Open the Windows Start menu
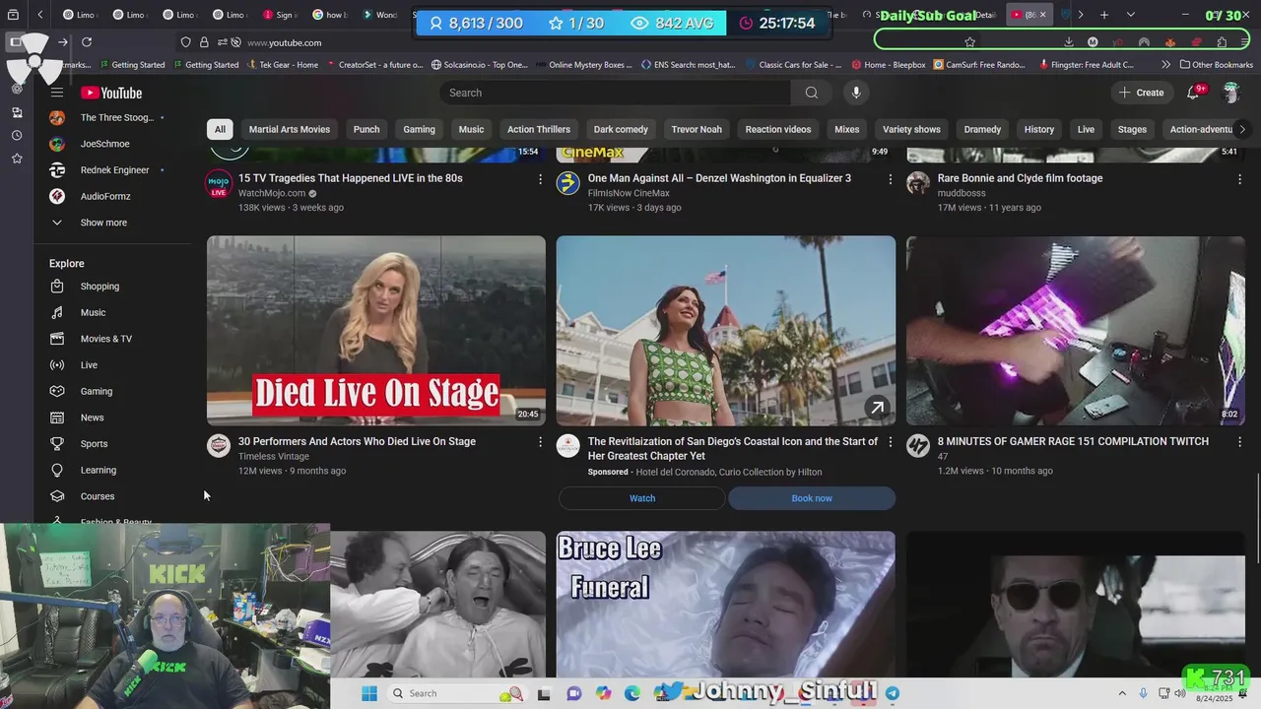This screenshot has width=1261, height=709. pyautogui.click(x=368, y=693)
